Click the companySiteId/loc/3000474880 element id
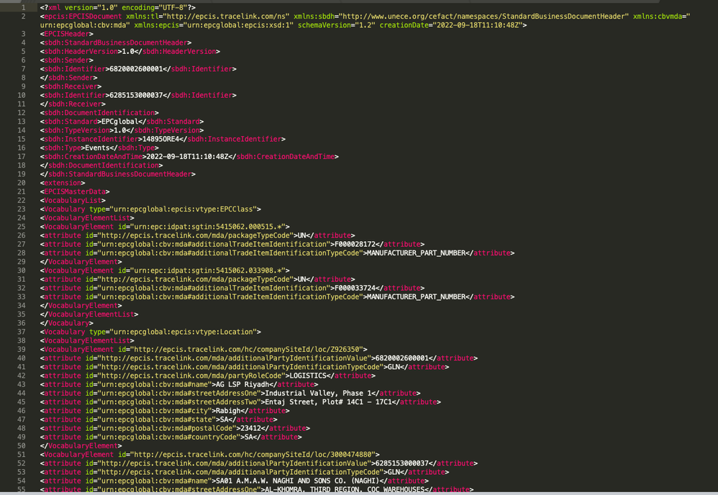 tap(253, 455)
